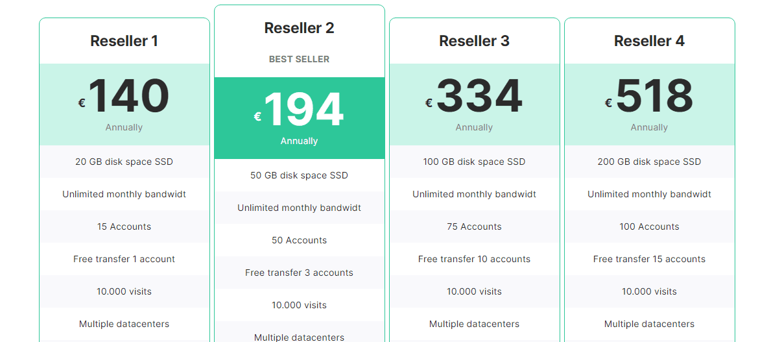Image resolution: width=782 pixels, height=342 pixels.
Task: Click the 100 Accounts feature row
Action: point(650,226)
